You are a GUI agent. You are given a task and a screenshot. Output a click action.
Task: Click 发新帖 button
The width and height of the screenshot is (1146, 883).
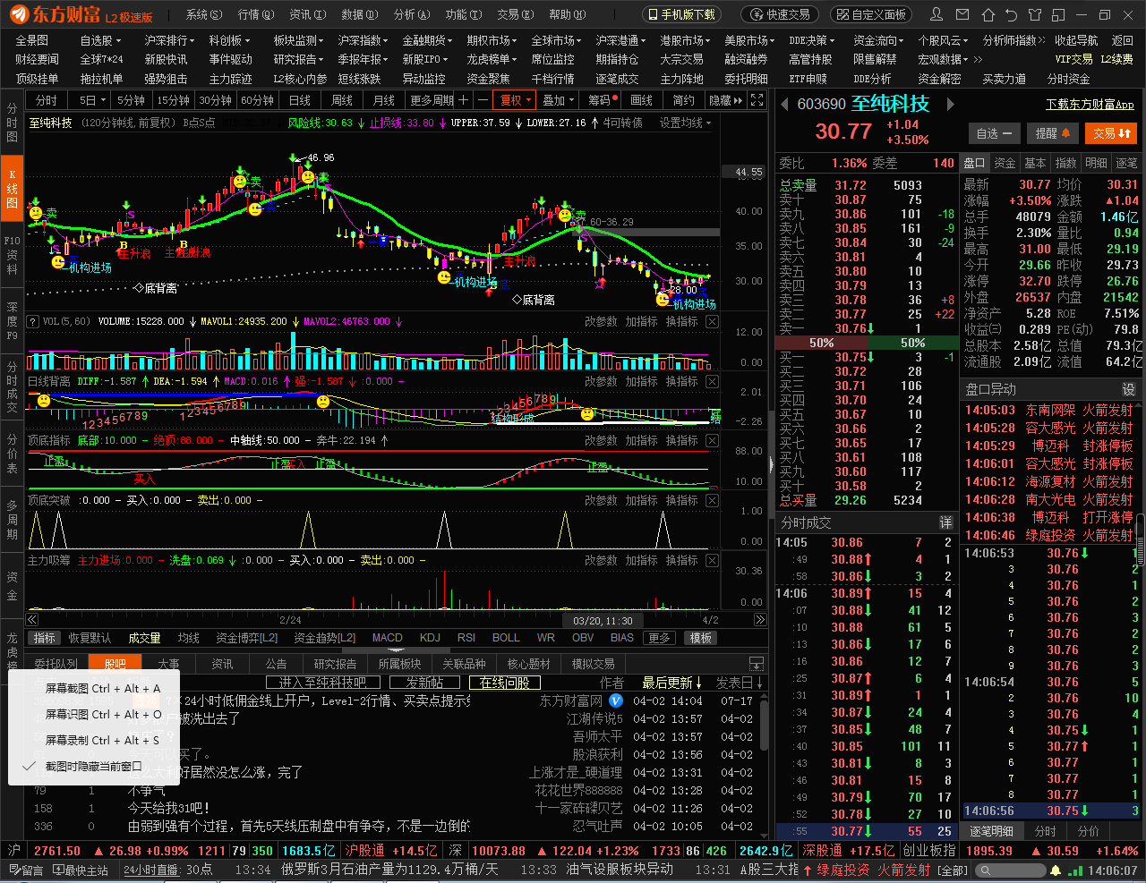[425, 683]
